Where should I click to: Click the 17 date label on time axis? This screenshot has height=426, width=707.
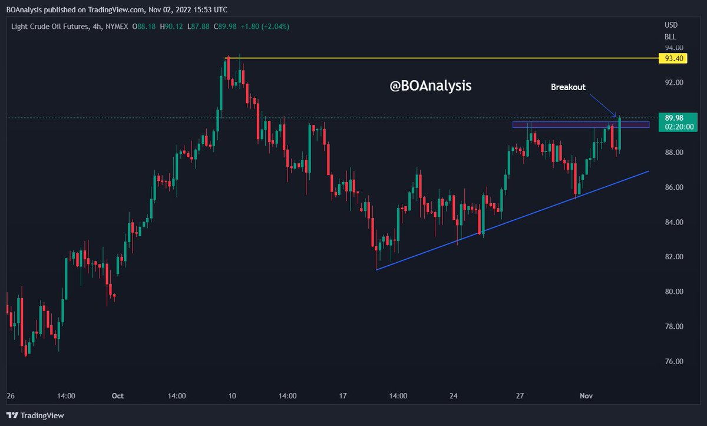point(343,396)
